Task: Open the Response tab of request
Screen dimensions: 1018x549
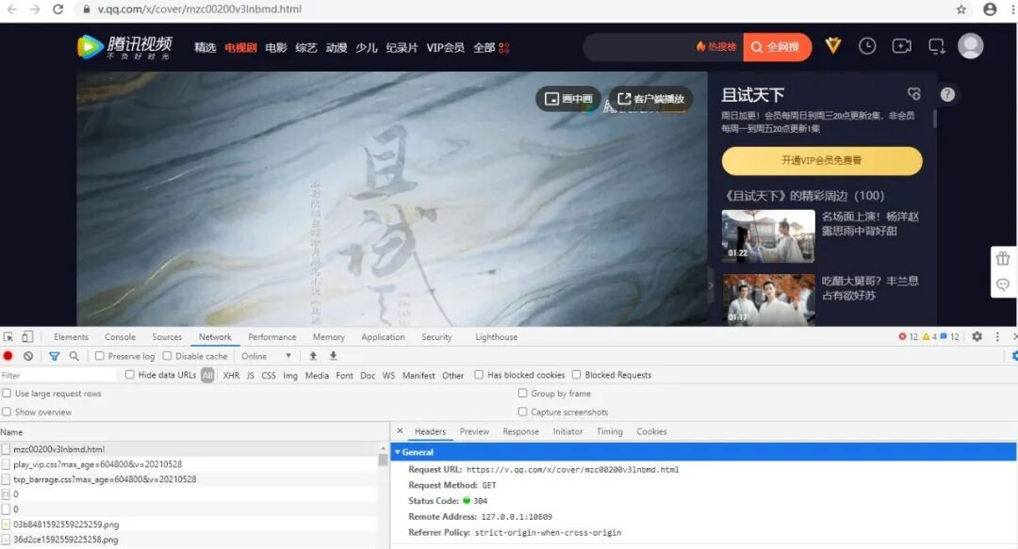Action: coord(520,431)
